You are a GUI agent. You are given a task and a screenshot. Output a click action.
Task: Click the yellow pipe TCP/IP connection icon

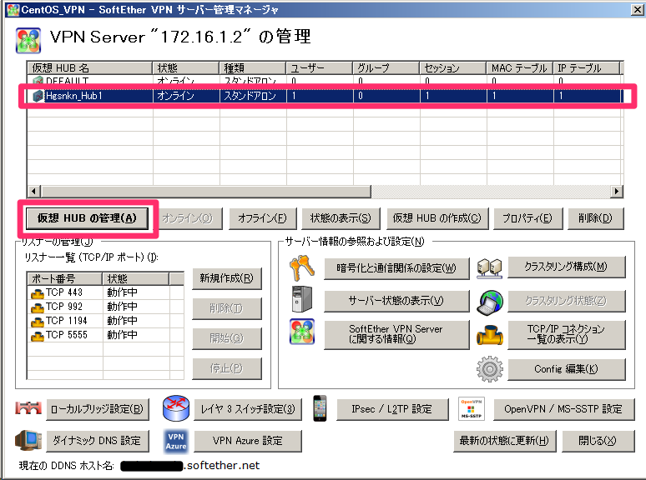pos(489,334)
